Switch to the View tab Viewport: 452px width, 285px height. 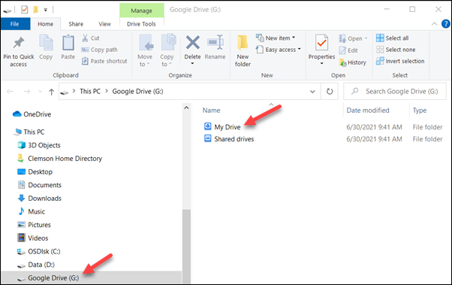(x=104, y=24)
